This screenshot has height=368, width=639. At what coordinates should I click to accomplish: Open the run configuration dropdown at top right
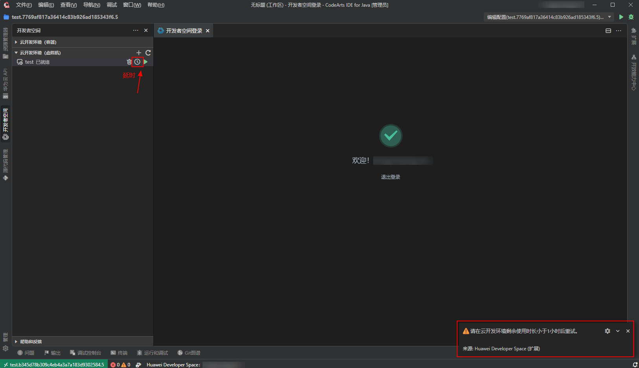click(x=549, y=17)
